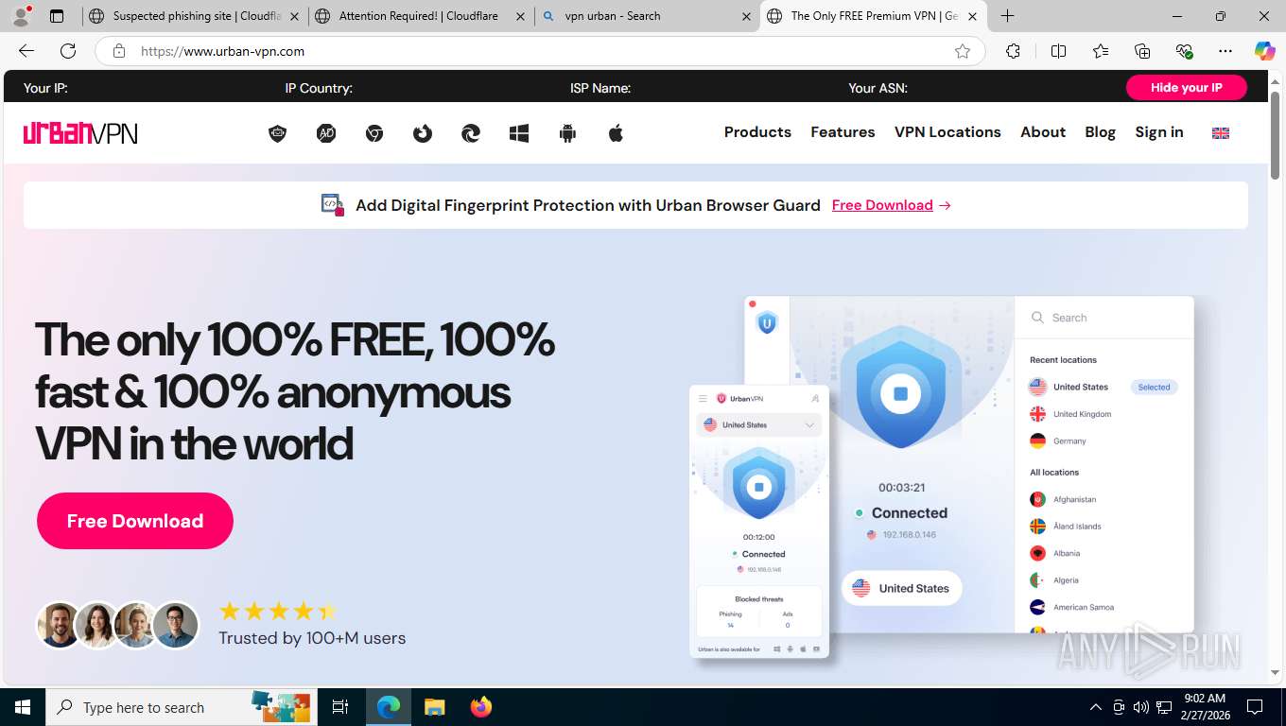Open the Windows Start menu
The height and width of the screenshot is (726, 1286).
[x=22, y=707]
